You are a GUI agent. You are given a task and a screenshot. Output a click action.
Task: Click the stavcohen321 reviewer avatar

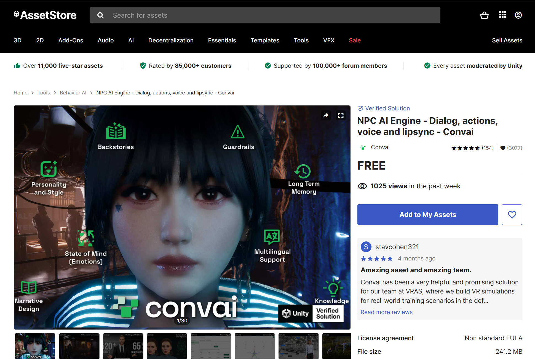click(x=366, y=247)
